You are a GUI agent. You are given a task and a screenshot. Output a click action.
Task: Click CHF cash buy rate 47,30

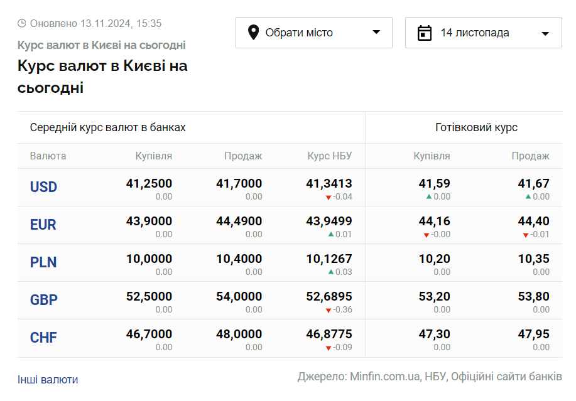[435, 334]
